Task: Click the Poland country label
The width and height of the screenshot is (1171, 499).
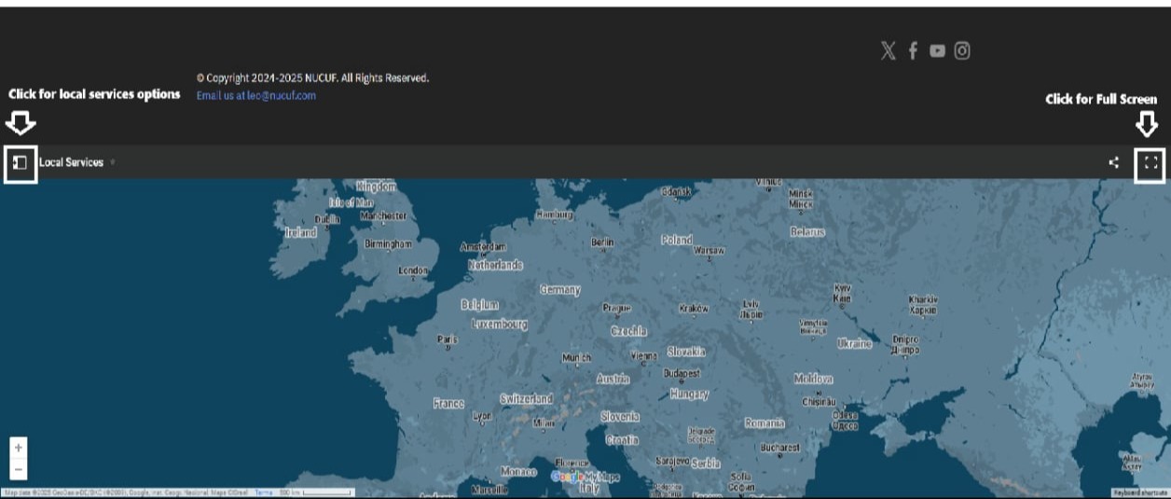Action: click(677, 240)
